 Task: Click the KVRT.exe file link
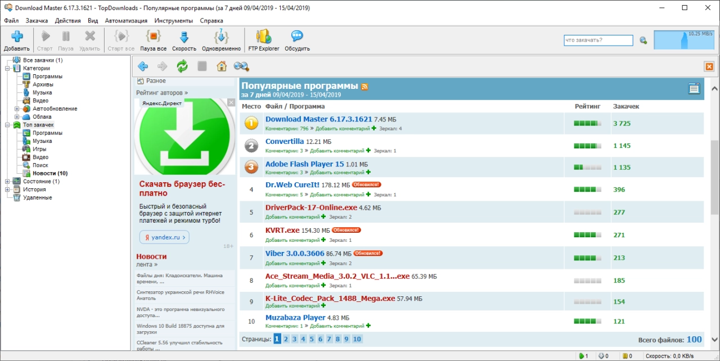pos(282,230)
